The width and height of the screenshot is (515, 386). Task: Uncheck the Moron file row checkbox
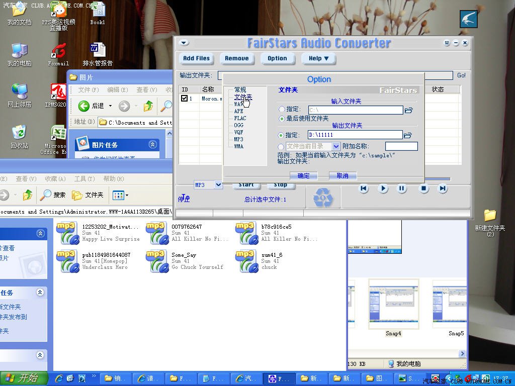click(x=185, y=99)
